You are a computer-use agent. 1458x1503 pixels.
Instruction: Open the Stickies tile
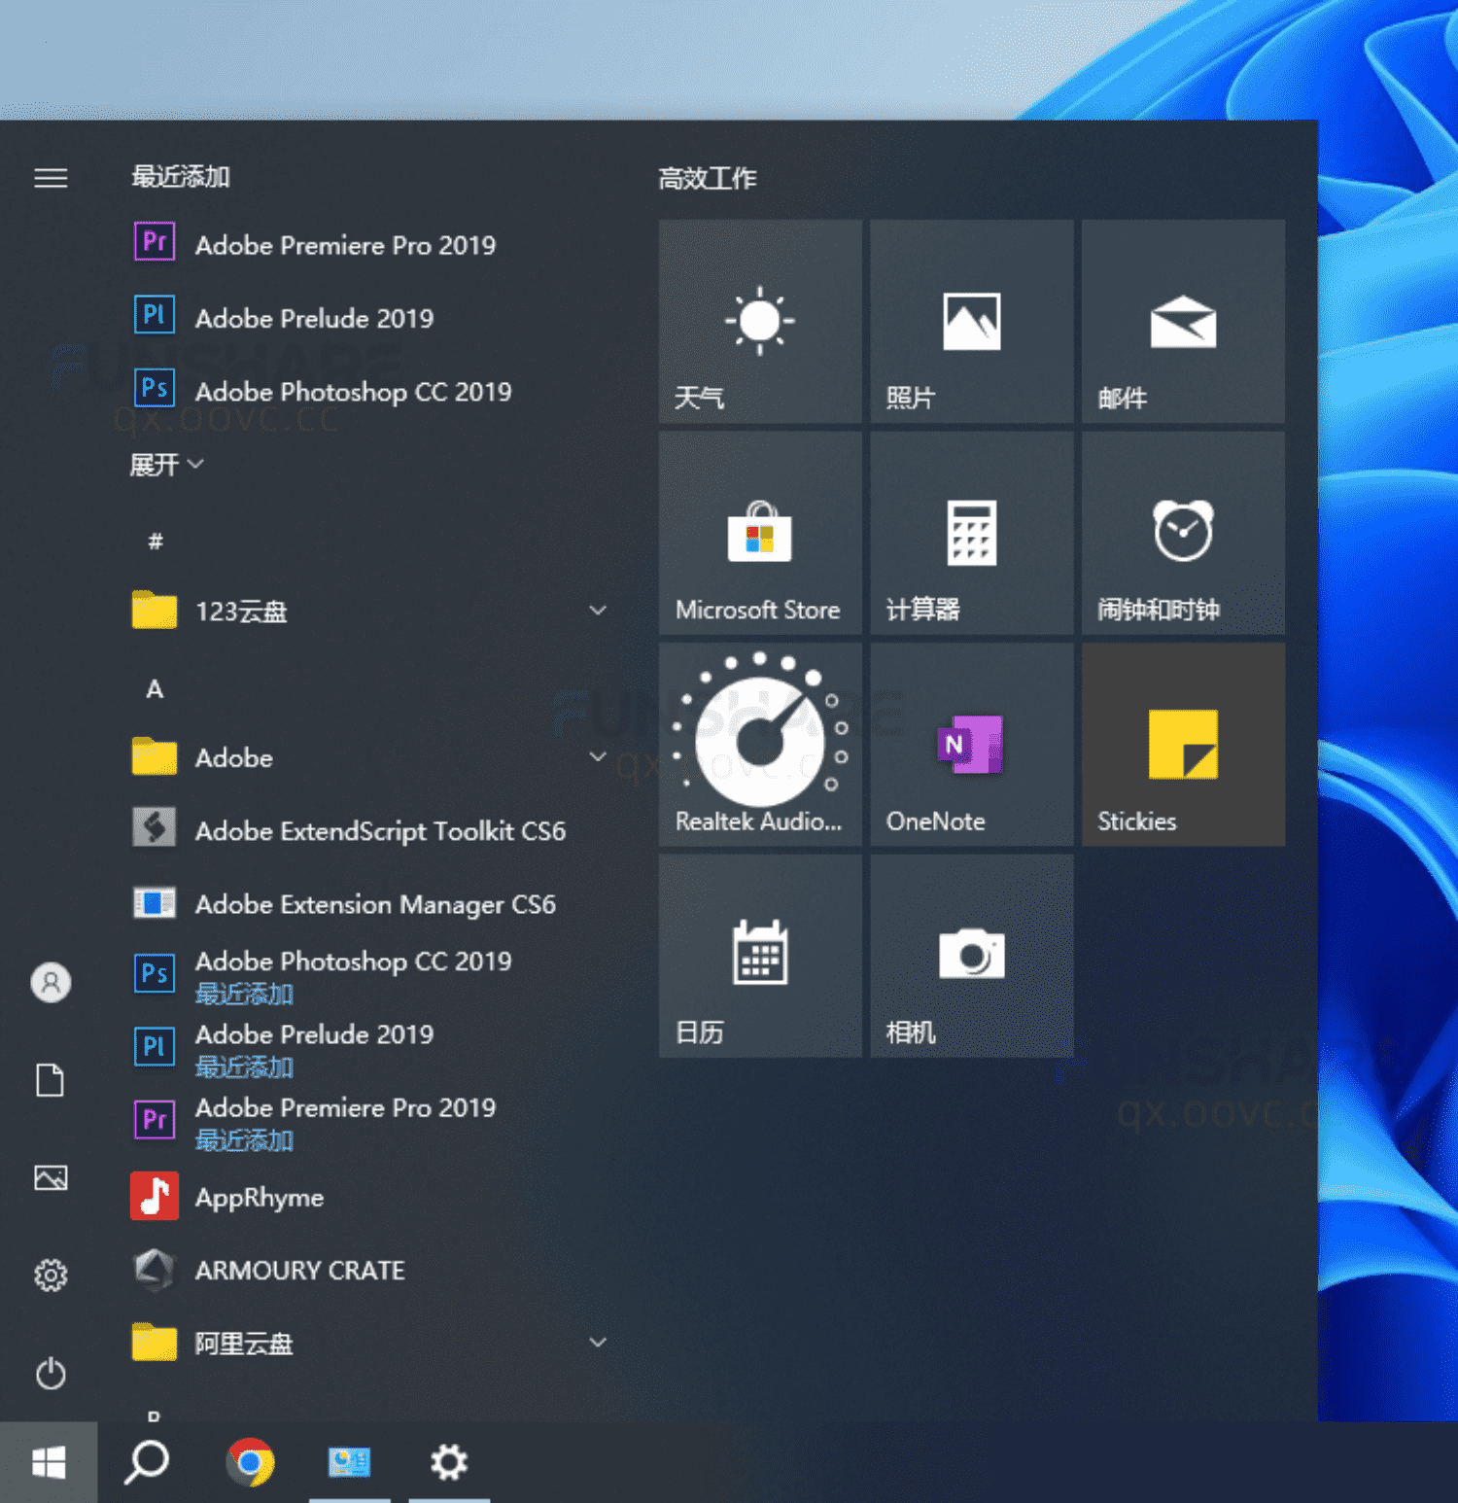pos(1183,744)
